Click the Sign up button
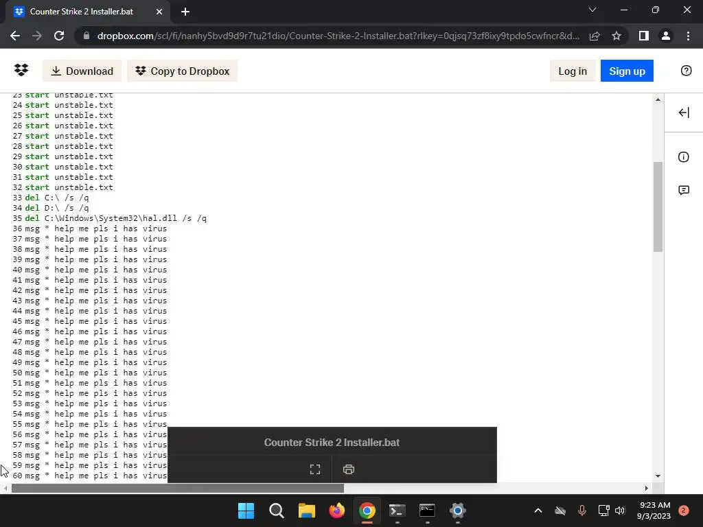The image size is (703, 527). coord(627,71)
